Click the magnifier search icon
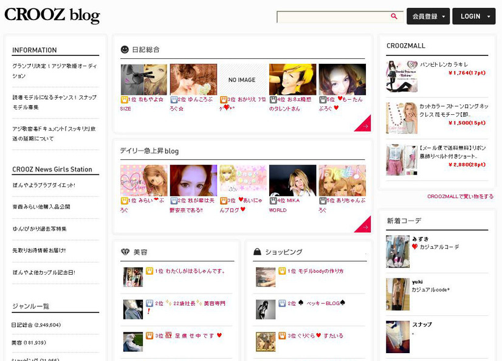The height and width of the screenshot is (361, 502). 394,16
